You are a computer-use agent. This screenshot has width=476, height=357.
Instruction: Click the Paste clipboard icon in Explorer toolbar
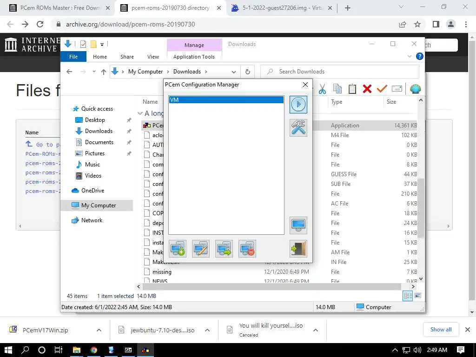coord(352,89)
